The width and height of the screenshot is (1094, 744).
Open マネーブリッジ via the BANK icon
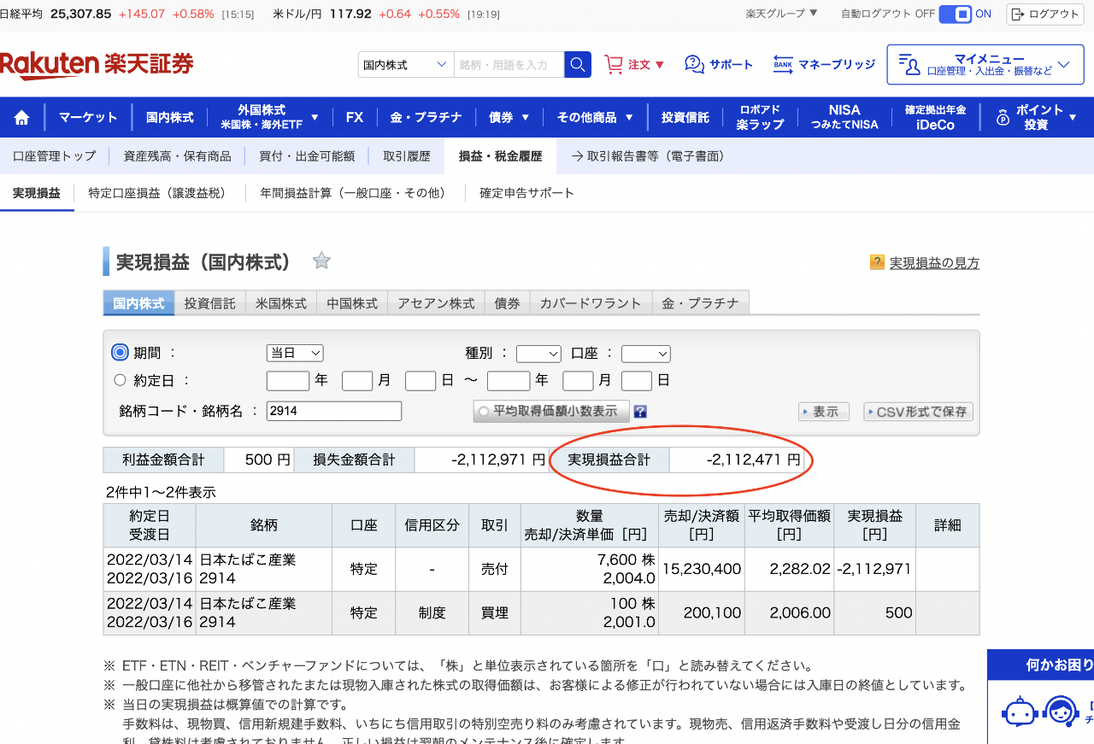(783, 64)
